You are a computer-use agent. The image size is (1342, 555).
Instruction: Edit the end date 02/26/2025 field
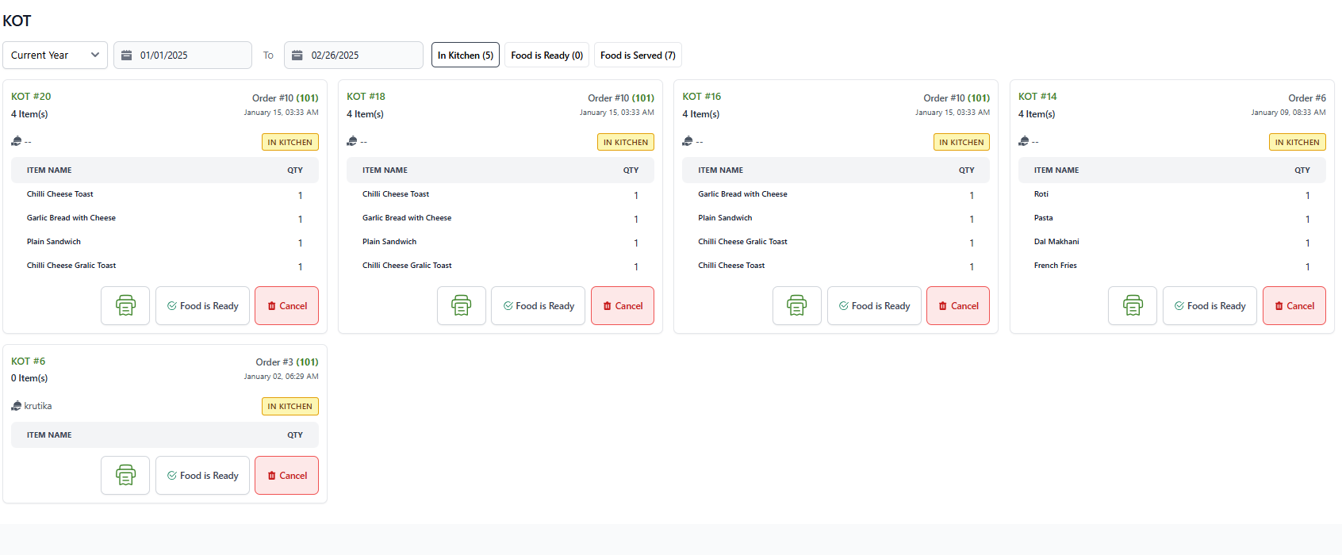click(x=361, y=55)
